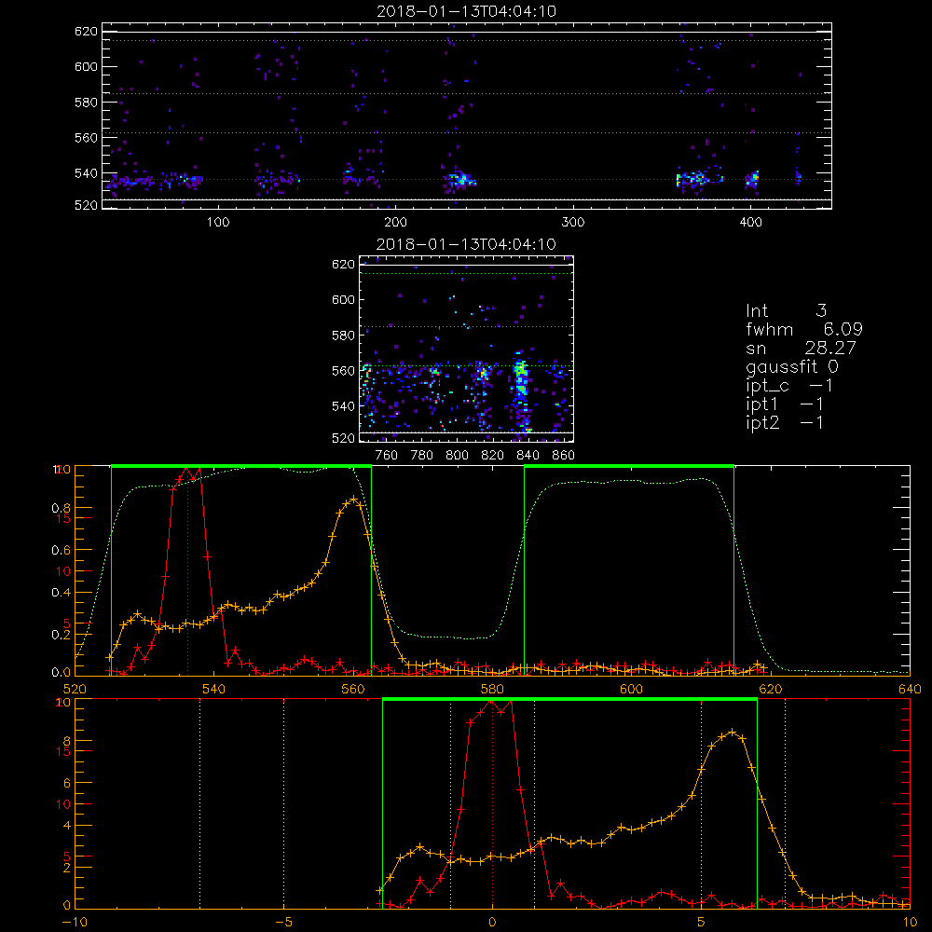This screenshot has width=932, height=932.
Task: Select the 'Int 3' readout line
Action: tap(786, 311)
